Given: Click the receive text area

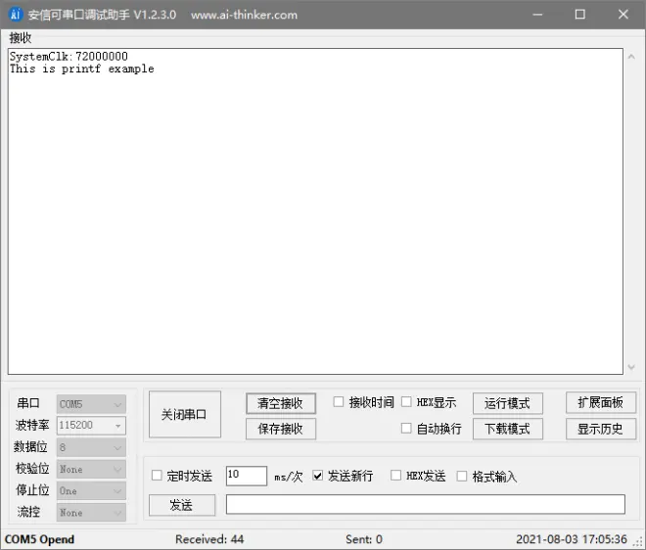Looking at the screenshot, I should click(315, 211).
